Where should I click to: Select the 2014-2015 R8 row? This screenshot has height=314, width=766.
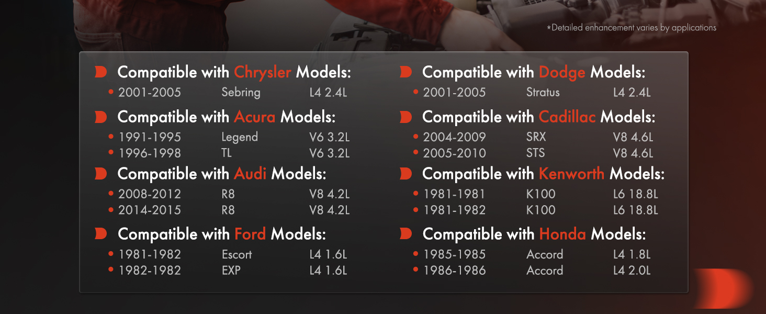(229, 210)
